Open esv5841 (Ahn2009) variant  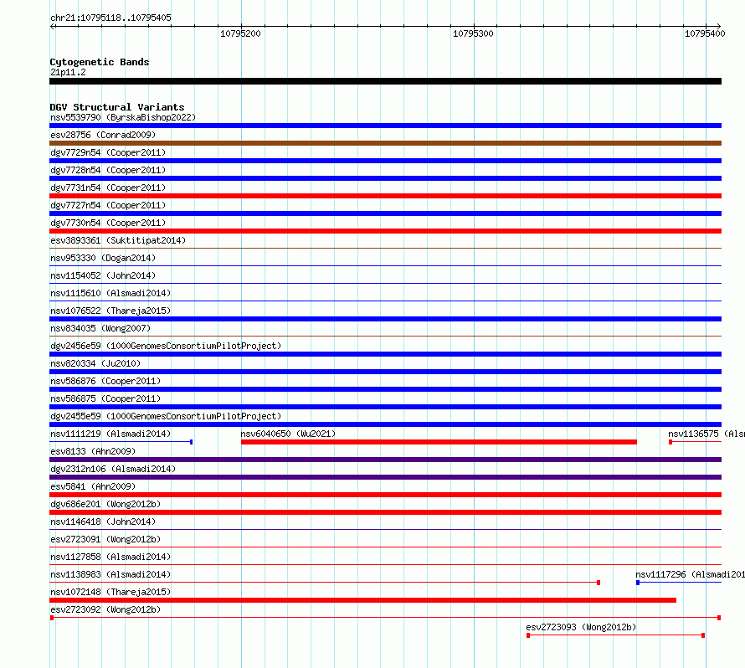pos(93,486)
